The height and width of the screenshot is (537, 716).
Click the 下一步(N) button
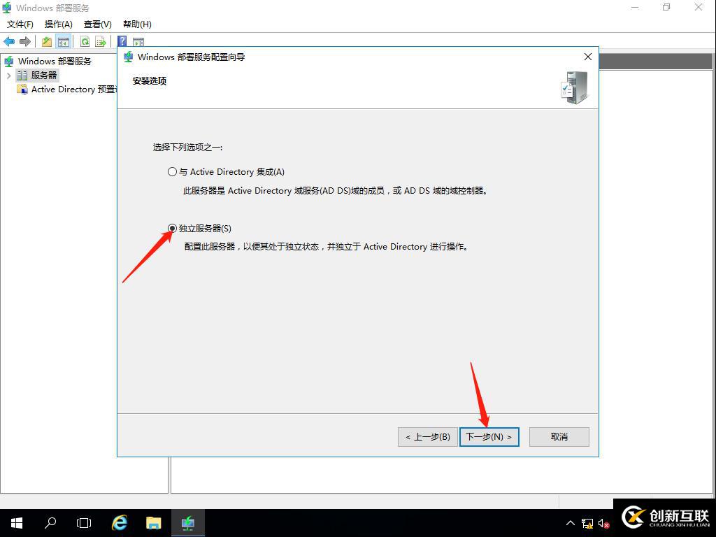489,436
